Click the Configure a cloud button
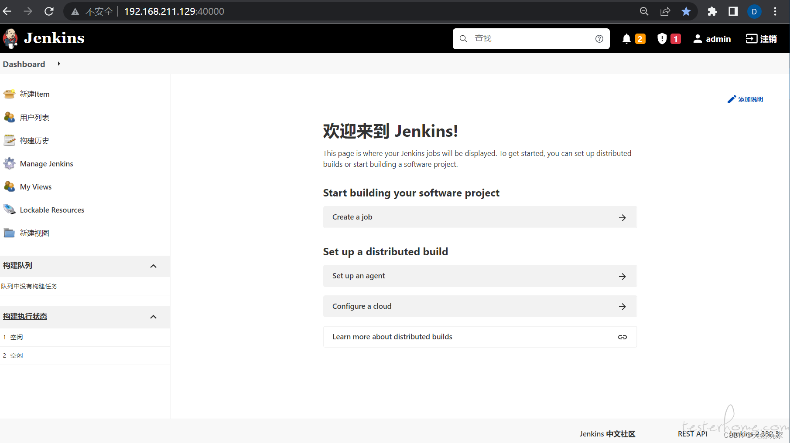790x443 pixels. point(480,306)
